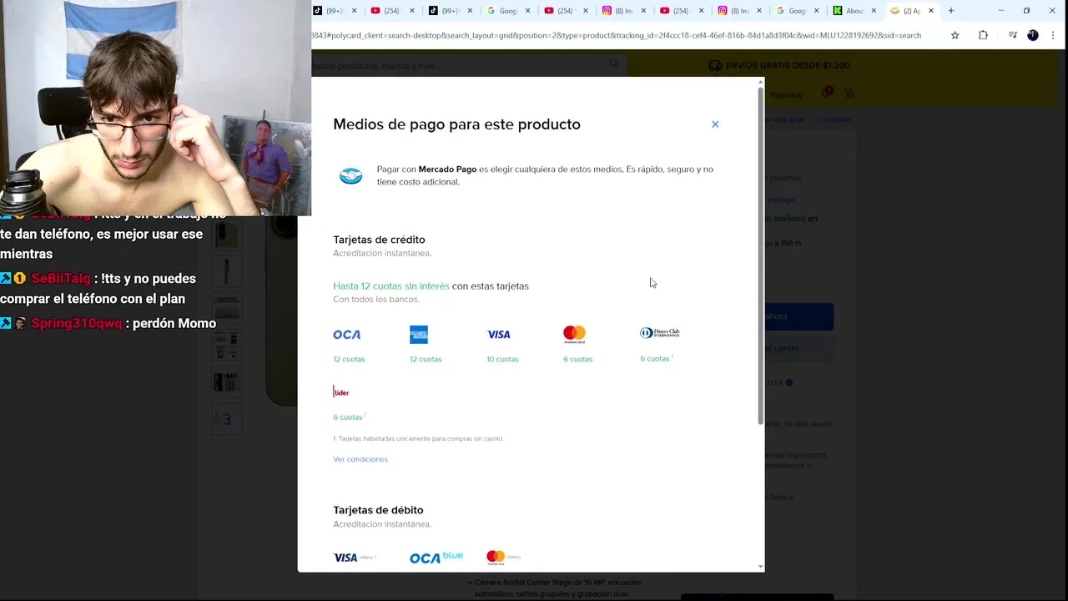
Task: Click the search magnifier icon
Action: [x=614, y=63]
